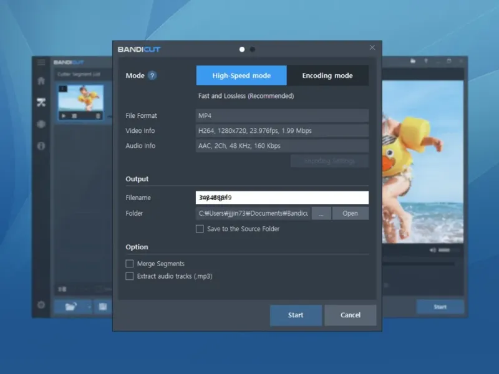The image size is (499, 374).
Task: Click the MP4 File Format value
Action: click(x=282, y=115)
